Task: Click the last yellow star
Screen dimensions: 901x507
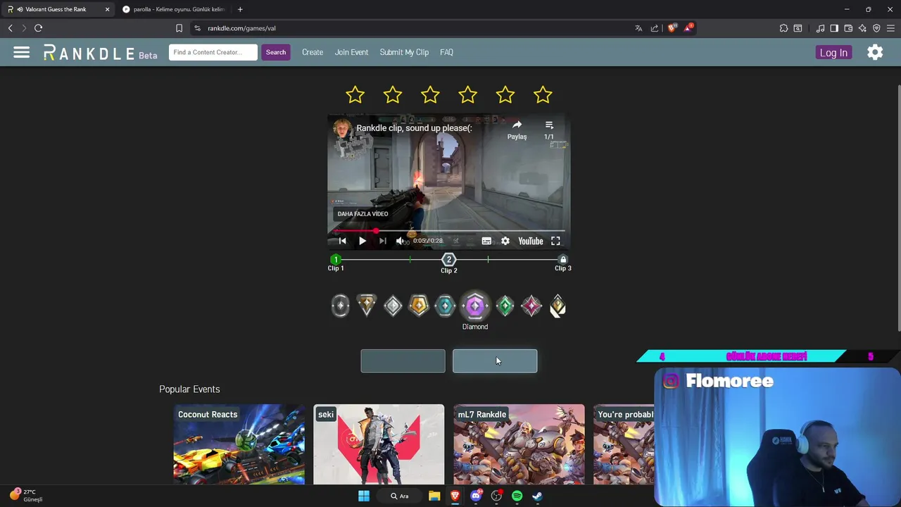Action: 543,95
